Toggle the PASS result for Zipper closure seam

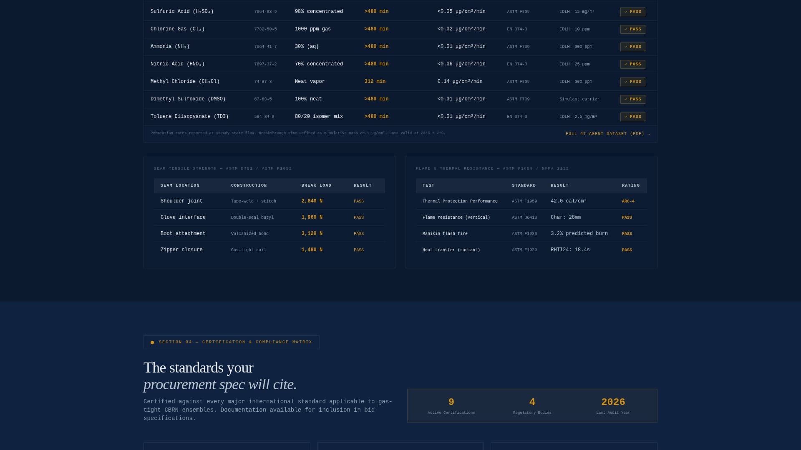coord(358,250)
